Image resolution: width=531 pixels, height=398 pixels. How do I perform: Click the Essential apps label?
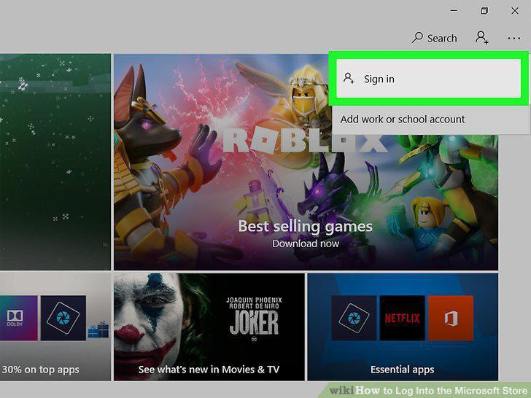click(403, 370)
